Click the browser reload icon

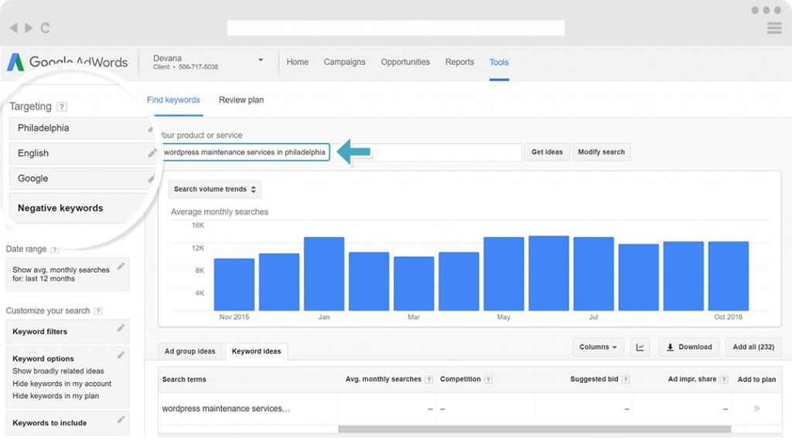click(45, 28)
